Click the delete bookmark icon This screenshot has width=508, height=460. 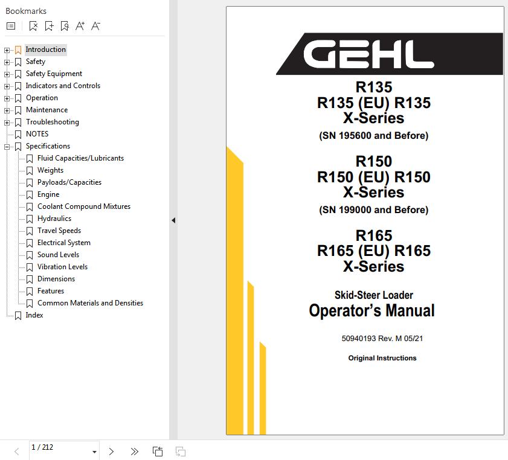click(x=33, y=26)
